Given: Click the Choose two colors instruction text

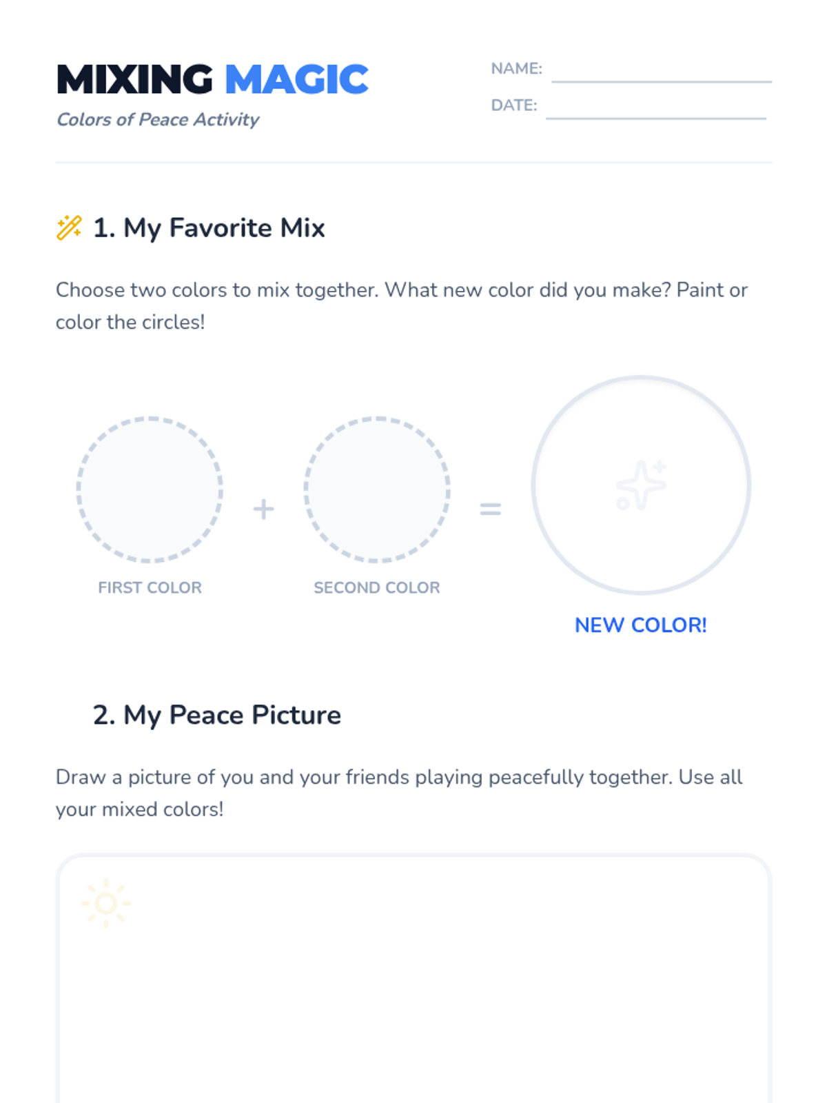Looking at the screenshot, I should coord(402,306).
